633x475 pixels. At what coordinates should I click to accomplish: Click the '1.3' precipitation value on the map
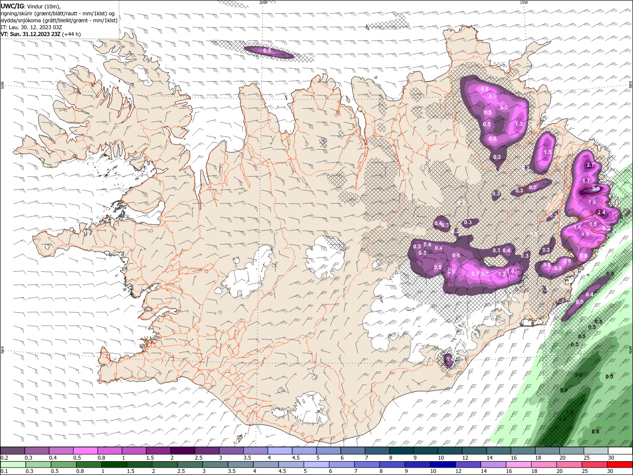[x=519, y=124]
